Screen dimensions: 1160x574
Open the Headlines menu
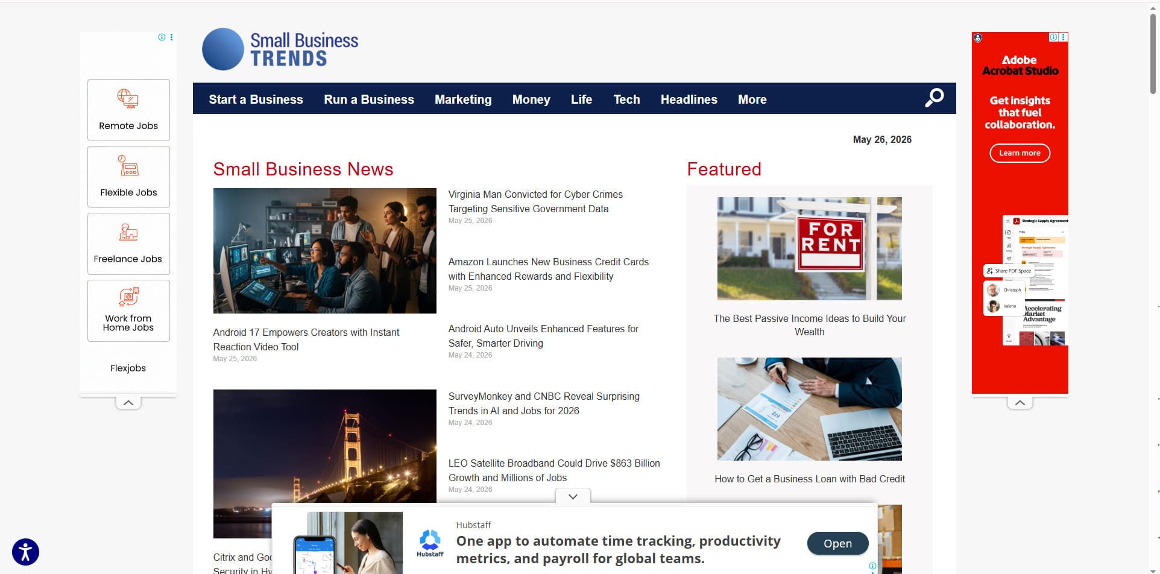(689, 99)
